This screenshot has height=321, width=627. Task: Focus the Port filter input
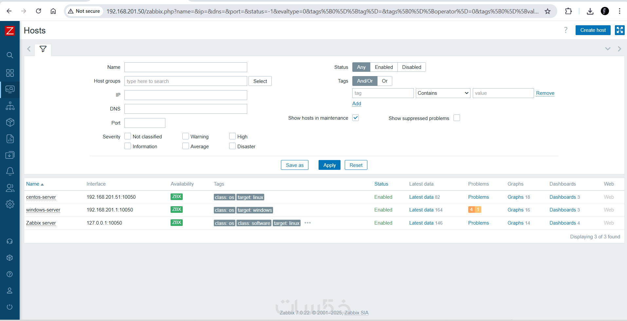[x=145, y=123]
